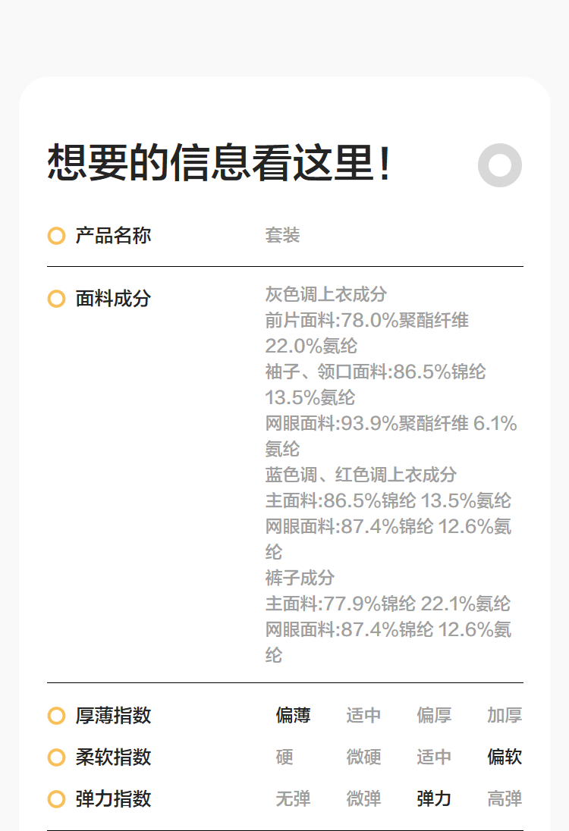
Task: Select 硬 in the softness index
Action: tap(284, 757)
